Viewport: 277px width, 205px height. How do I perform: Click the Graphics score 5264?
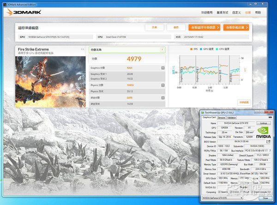[129, 68]
